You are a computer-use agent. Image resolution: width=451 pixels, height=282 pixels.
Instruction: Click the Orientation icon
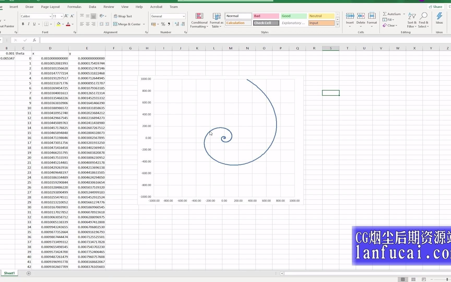pyautogui.click(x=102, y=16)
